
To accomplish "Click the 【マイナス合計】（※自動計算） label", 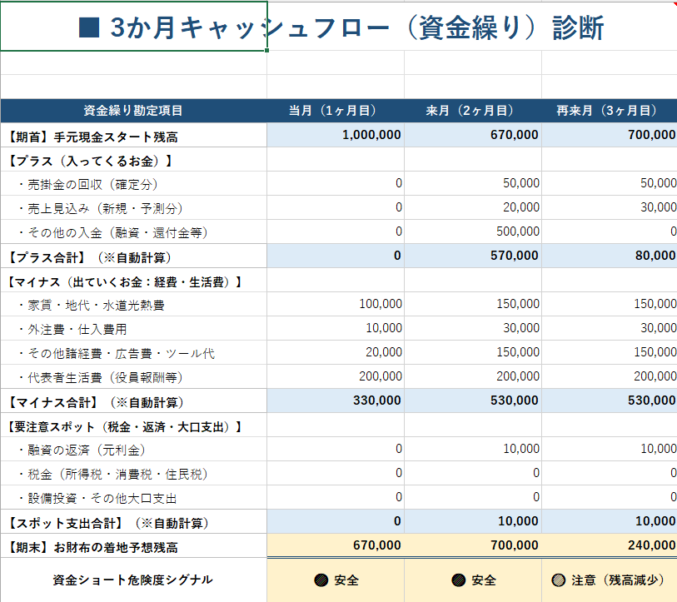I will coord(96,403).
